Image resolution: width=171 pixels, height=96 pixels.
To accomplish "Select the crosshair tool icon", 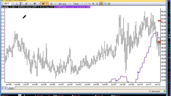I will [x=89, y=4].
